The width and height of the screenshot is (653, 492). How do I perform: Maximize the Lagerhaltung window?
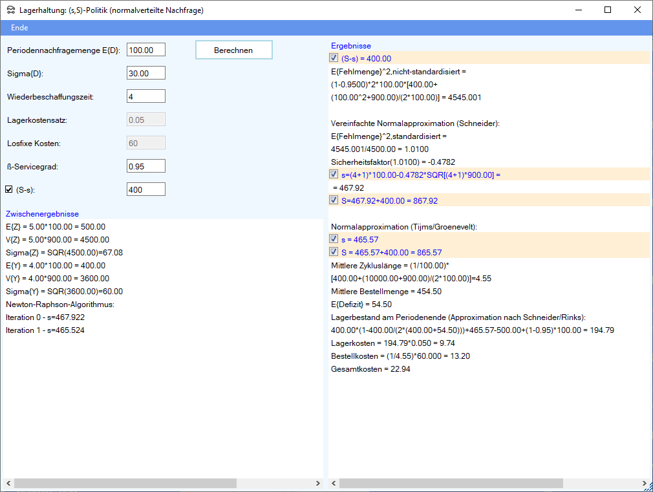(608, 10)
